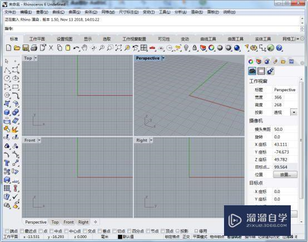Image resolution: width=308 pixels, height=242 pixels.
Task: Enable 中心点 Center osnap checkbox
Action: pyautogui.click(x=66, y=231)
